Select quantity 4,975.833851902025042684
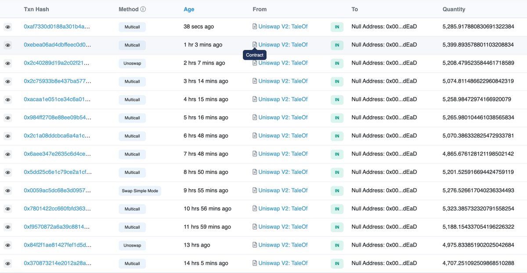The image size is (527, 273). point(478,245)
